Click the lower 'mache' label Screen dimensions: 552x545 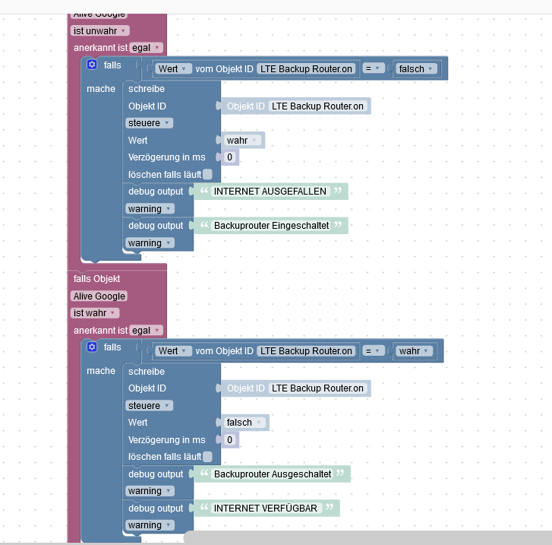101,371
